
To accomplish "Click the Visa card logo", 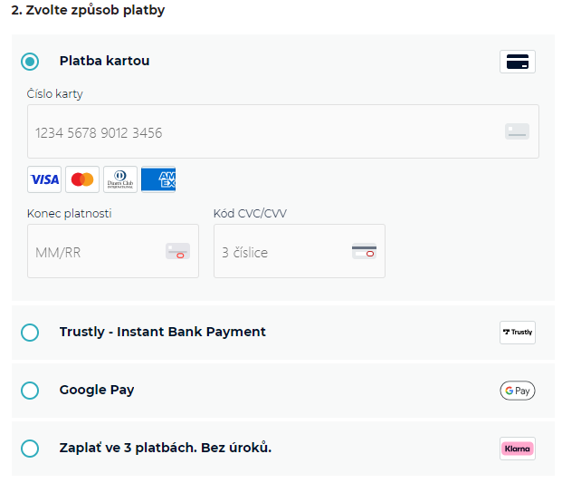I will pyautogui.click(x=44, y=179).
